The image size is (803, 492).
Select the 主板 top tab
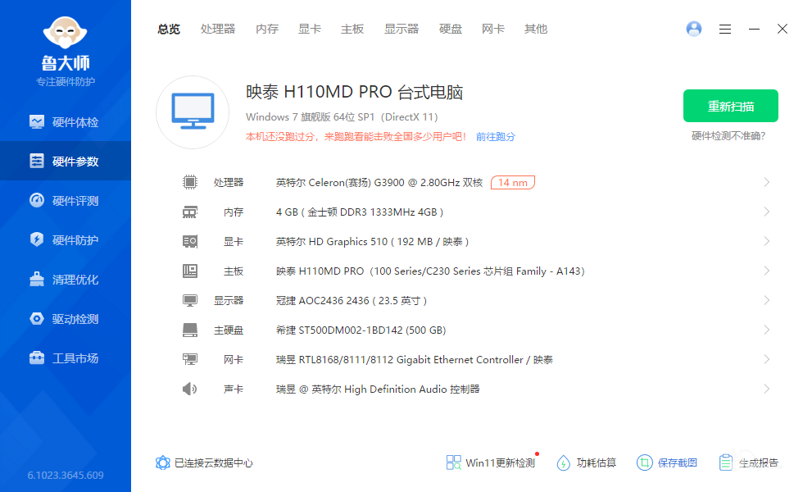(x=352, y=30)
